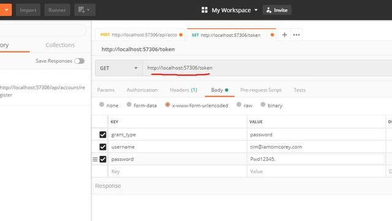Toggle the Save Responses switch

(79, 61)
